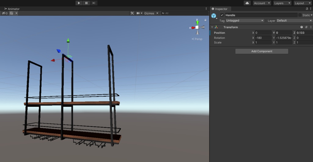Open the scene panel three-dot menu
This screenshot has height=162, width=313.
206,9
